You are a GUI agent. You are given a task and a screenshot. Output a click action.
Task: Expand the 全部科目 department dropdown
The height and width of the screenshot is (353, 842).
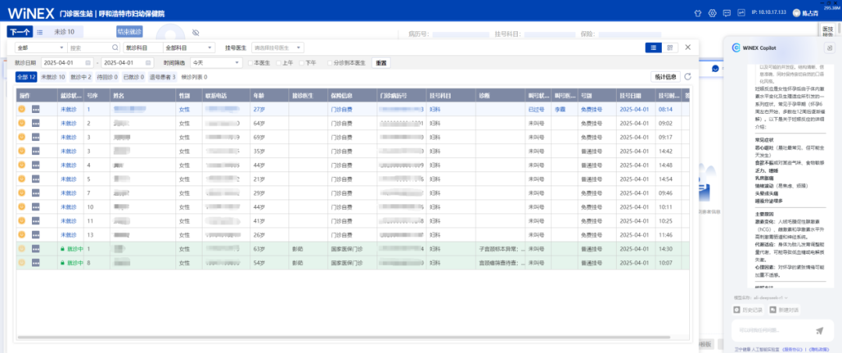(x=189, y=48)
